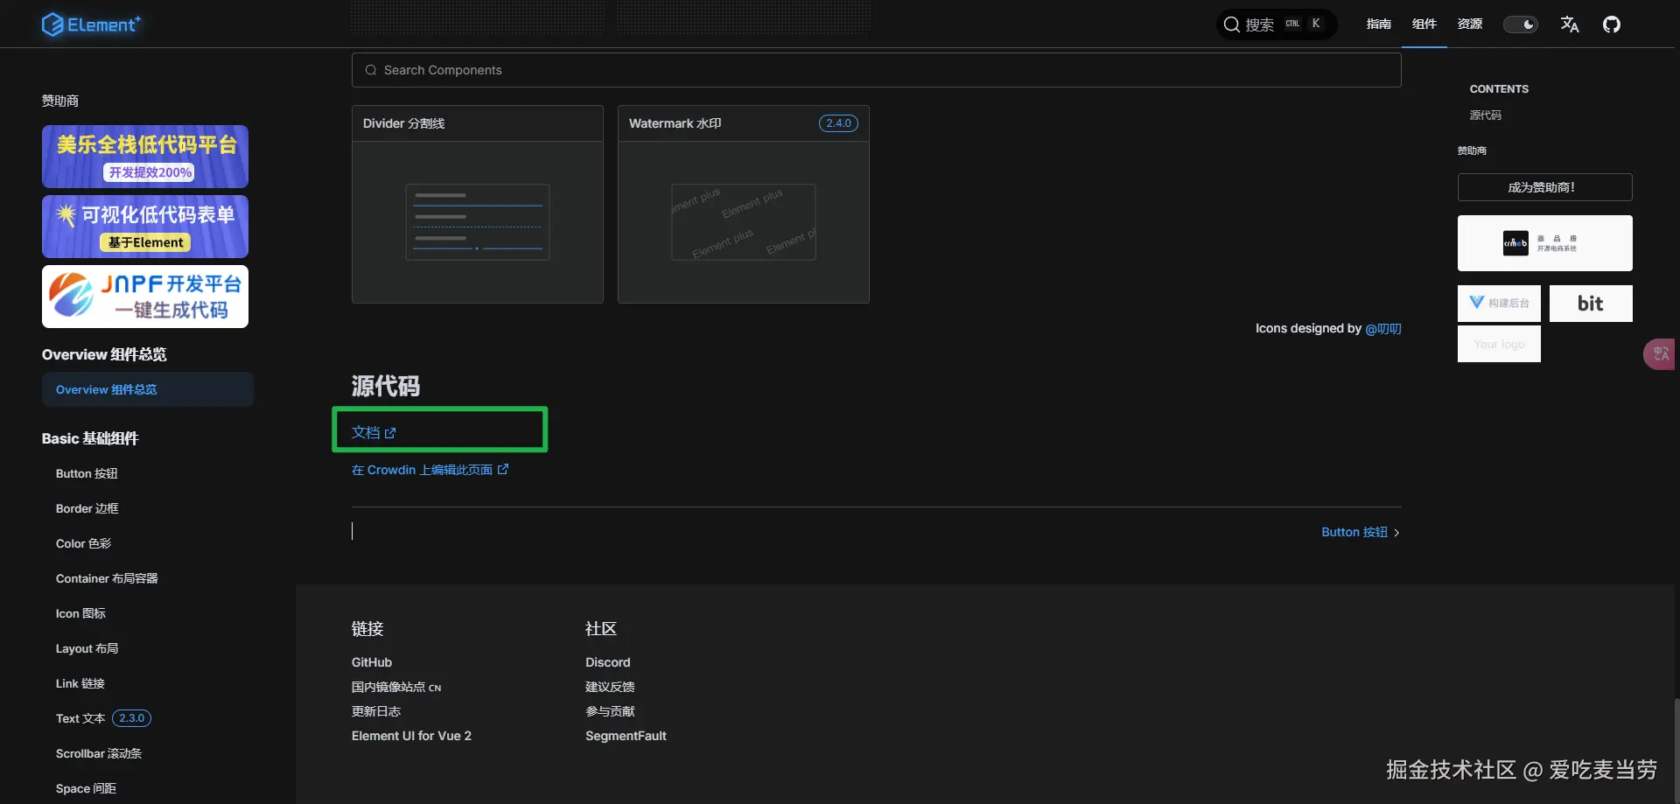Select Button 按钮 in sidebar

[x=87, y=473]
